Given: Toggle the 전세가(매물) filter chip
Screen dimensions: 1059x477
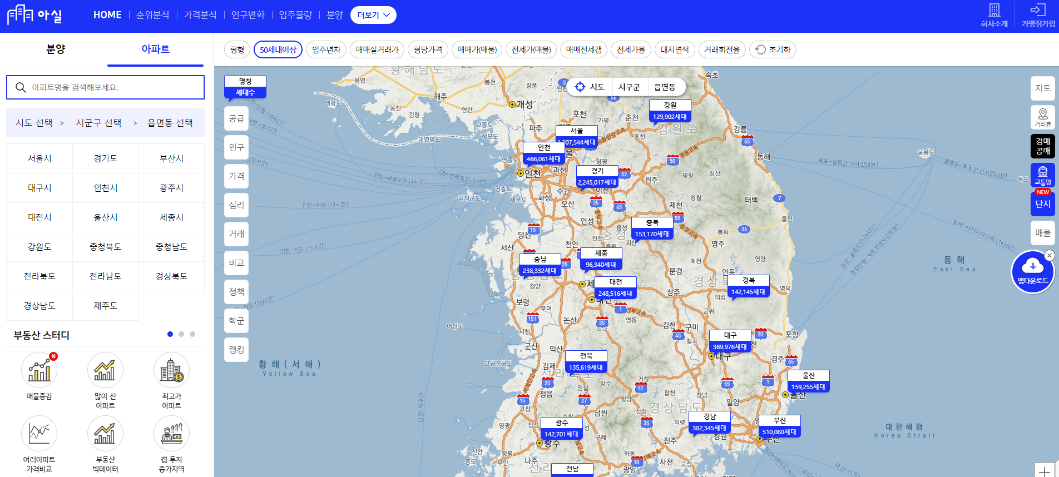Looking at the screenshot, I should tap(531, 49).
